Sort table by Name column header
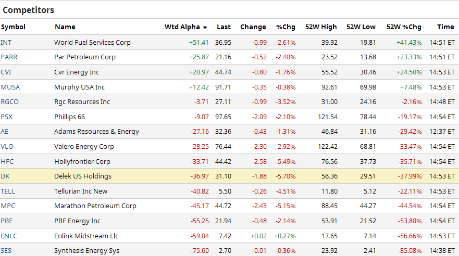Screen dimensions: 459x256 point(65,27)
